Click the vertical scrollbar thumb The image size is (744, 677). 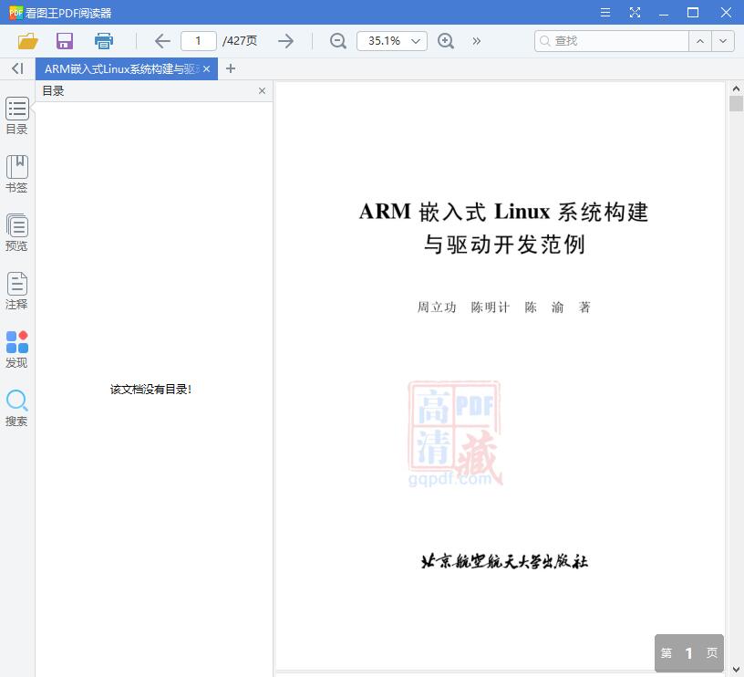736,103
